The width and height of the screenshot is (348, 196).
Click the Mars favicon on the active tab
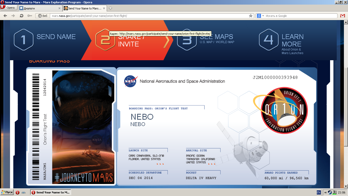point(66,8)
